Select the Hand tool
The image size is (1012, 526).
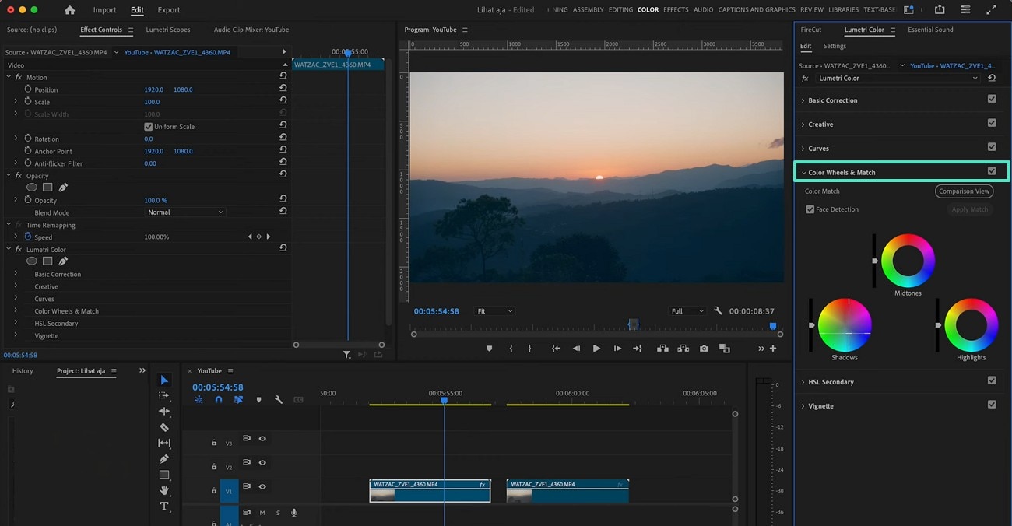point(164,490)
